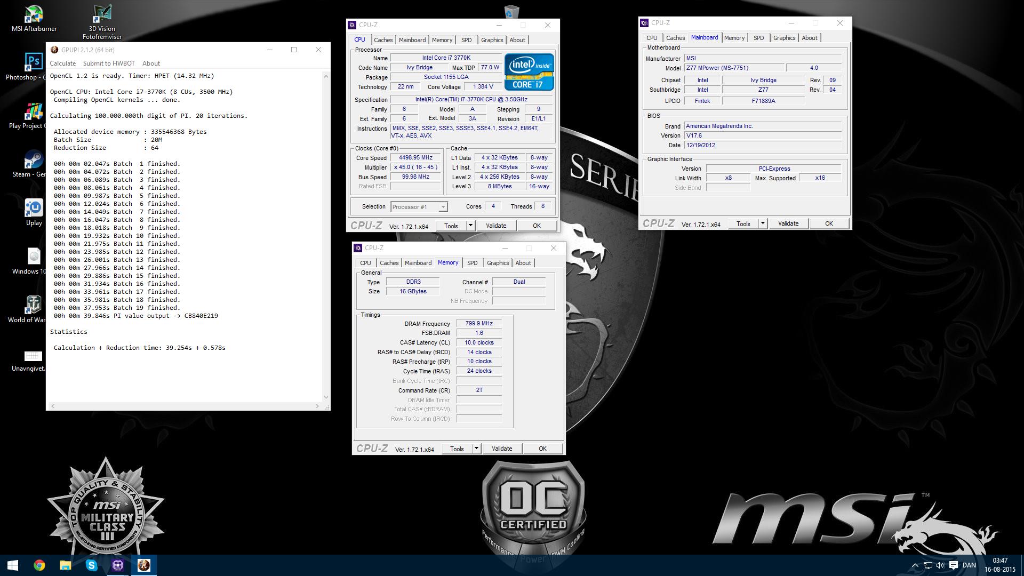Open Skype from taskbar
The width and height of the screenshot is (1024, 576).
coord(91,565)
